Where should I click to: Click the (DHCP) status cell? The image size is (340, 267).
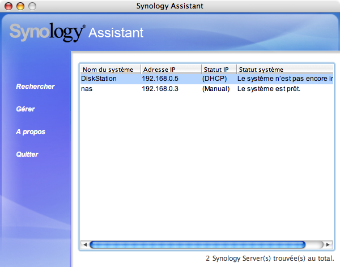point(214,79)
